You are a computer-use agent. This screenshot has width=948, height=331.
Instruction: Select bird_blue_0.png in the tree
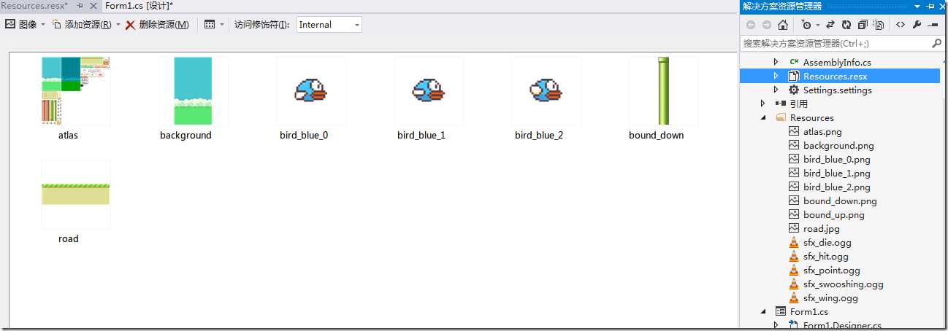(836, 160)
